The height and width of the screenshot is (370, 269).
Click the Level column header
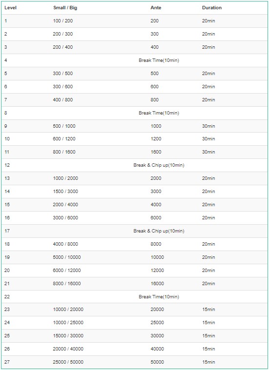point(10,7)
